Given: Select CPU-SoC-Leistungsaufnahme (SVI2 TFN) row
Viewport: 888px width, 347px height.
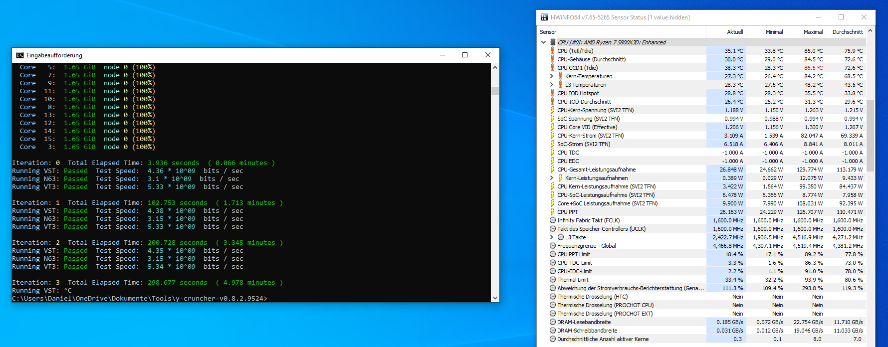Looking at the screenshot, I should [701, 195].
